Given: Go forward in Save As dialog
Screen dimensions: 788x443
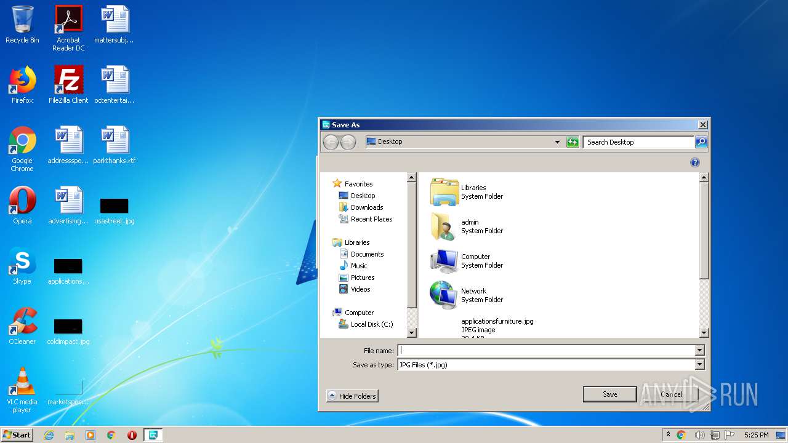Looking at the screenshot, I should [x=348, y=142].
